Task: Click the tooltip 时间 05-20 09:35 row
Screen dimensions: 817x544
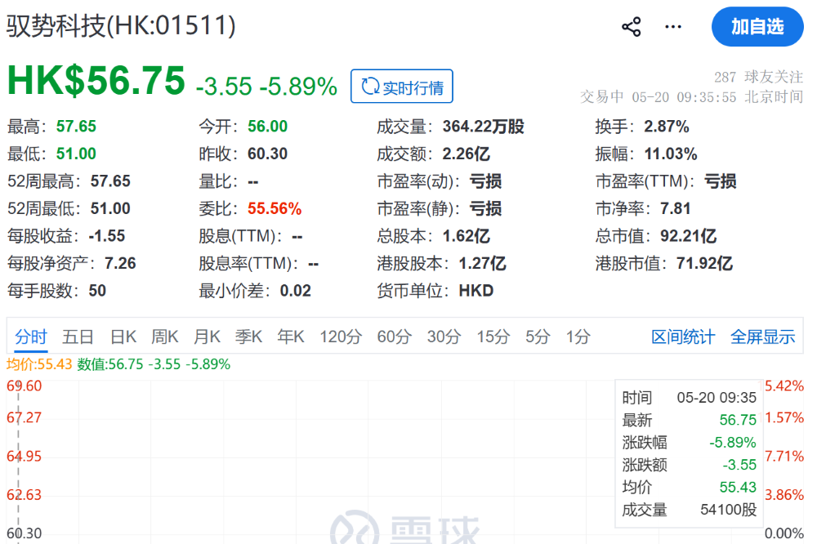Action: [689, 398]
